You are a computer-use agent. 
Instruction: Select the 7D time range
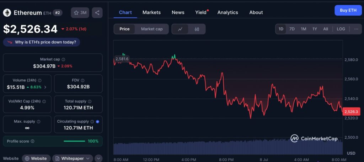tap(292, 29)
